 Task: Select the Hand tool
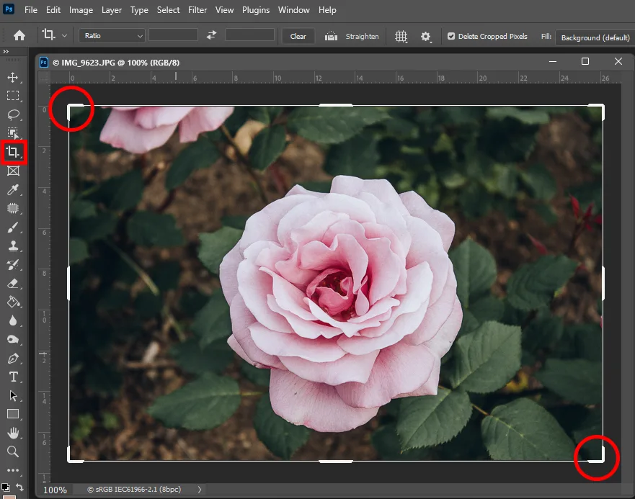13,433
